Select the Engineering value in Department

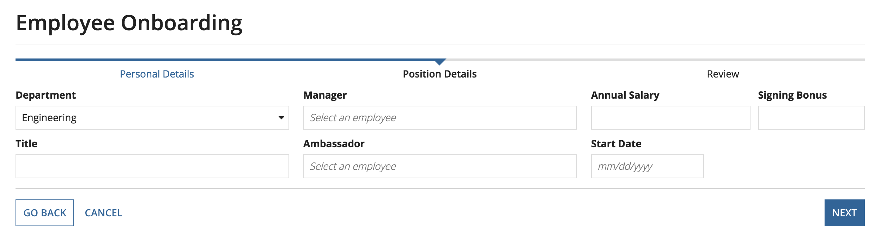click(x=49, y=118)
